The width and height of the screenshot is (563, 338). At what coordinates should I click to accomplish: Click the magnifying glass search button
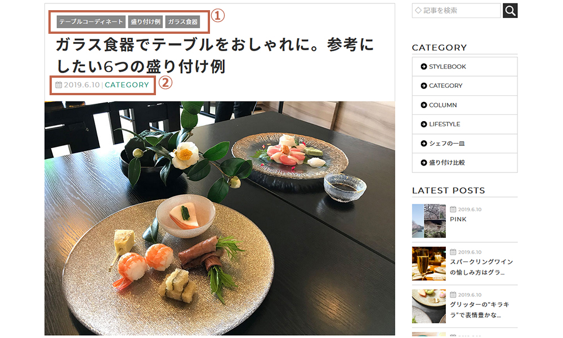510,10
